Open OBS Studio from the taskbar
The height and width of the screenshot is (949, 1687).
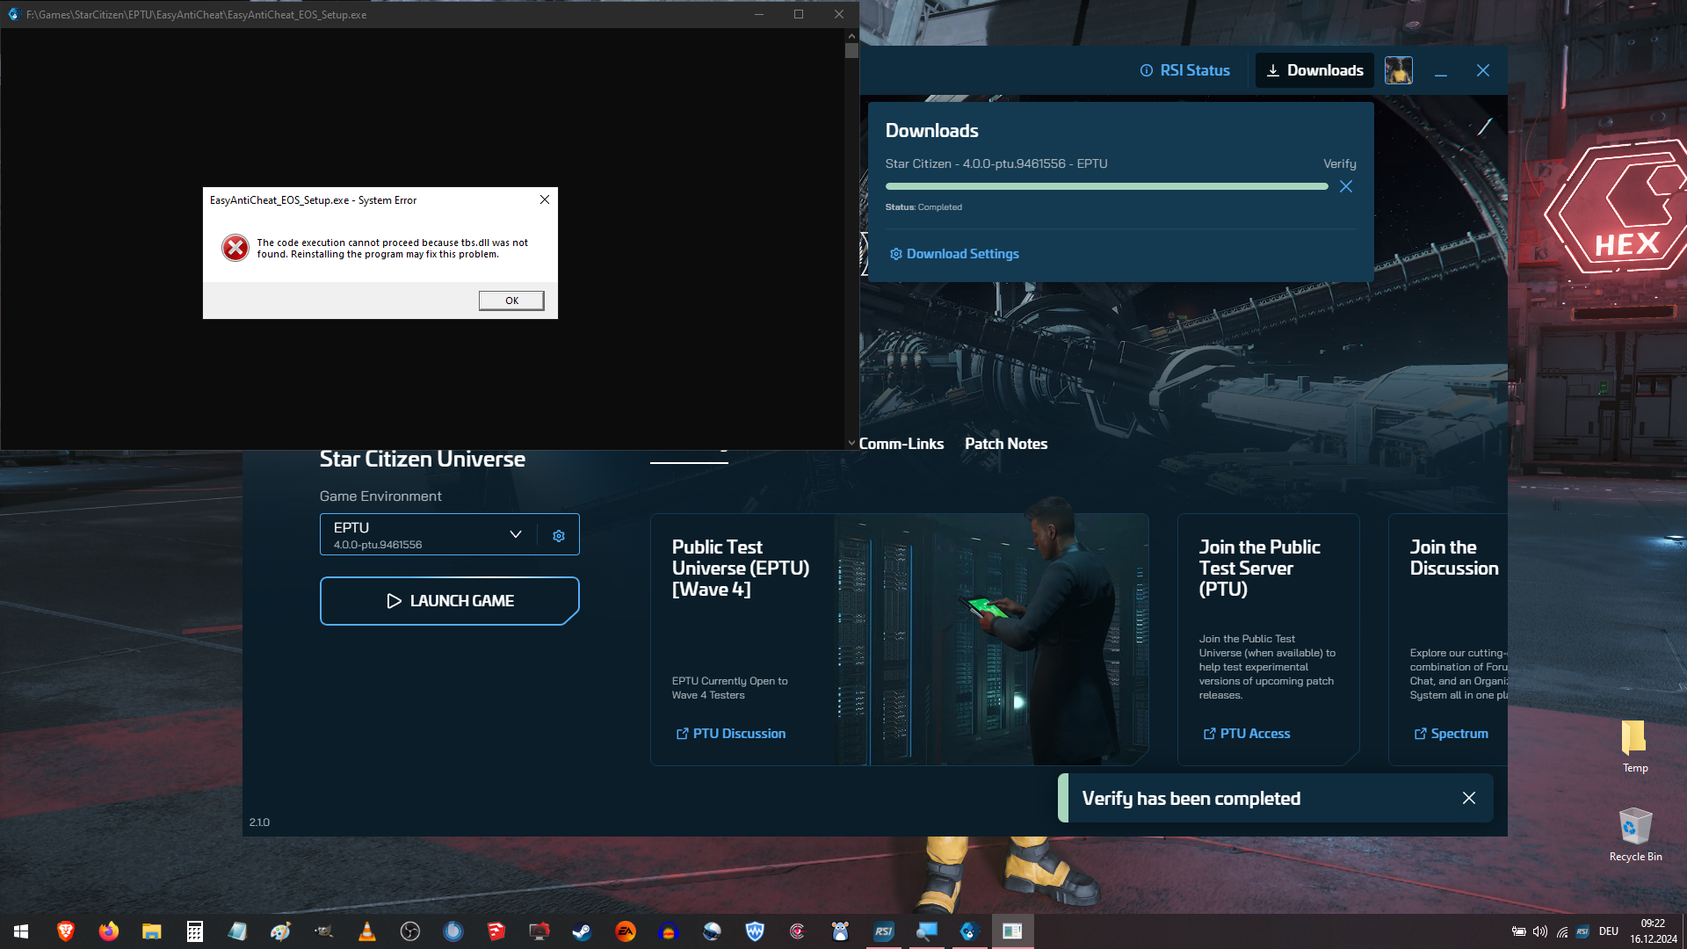pyautogui.click(x=409, y=931)
